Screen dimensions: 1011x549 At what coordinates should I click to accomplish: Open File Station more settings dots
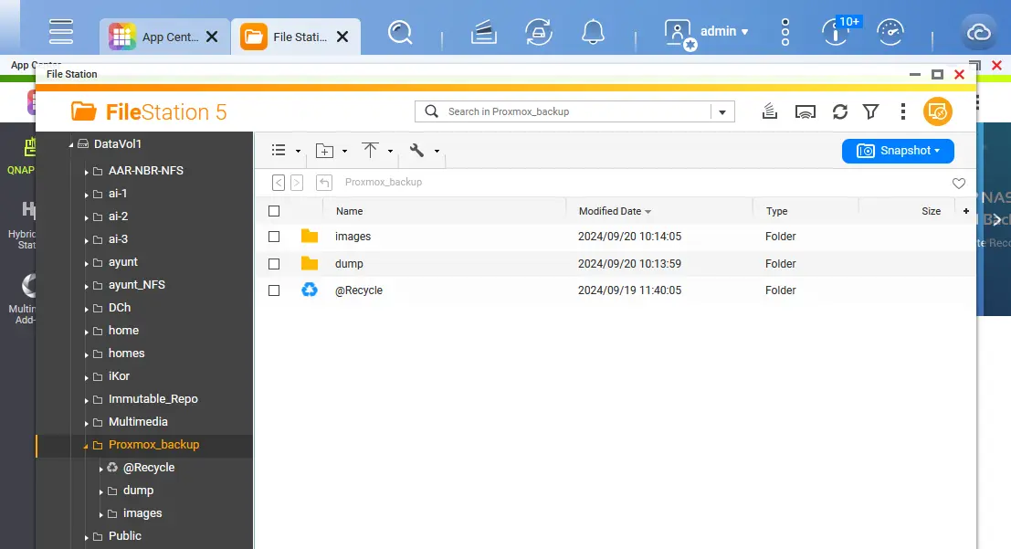pos(902,111)
